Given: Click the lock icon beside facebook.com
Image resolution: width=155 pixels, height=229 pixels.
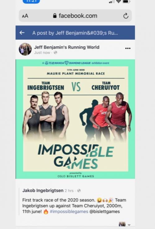Looking at the screenshot, I should coord(55,15).
